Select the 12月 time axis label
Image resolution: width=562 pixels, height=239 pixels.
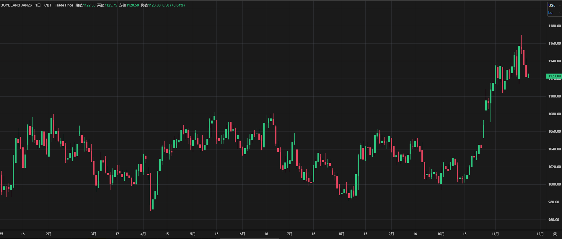pos(540,234)
